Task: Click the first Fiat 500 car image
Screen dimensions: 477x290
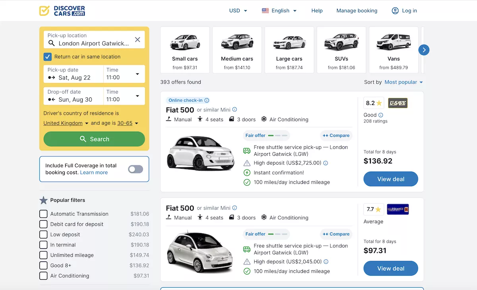Action: 201,153
